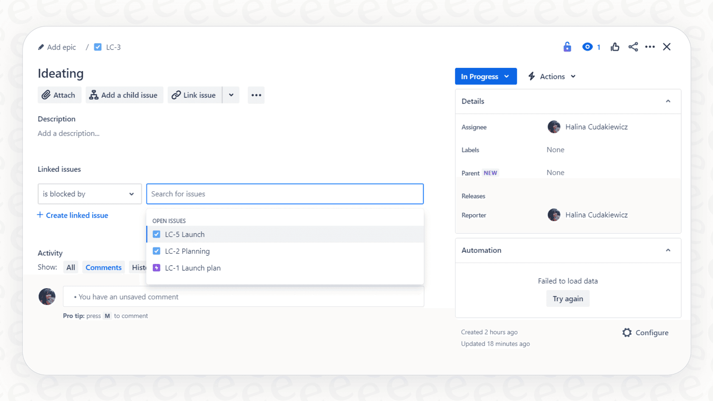The height and width of the screenshot is (401, 713).
Task: Open the ellipsis menu next to Link issue
Action: pyautogui.click(x=256, y=95)
